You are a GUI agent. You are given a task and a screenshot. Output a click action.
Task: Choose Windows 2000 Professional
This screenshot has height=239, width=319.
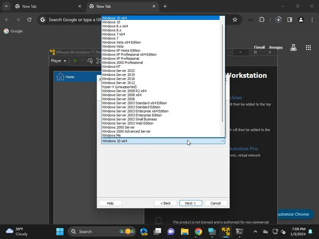(160, 63)
